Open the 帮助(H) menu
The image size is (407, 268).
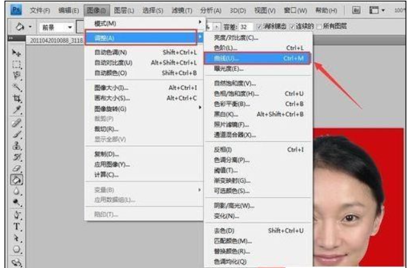click(326, 10)
